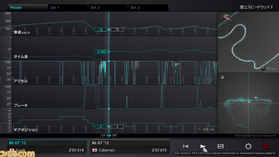Click the スケール scale control
Viewport: 279px width, 157px height.
click(x=206, y=130)
